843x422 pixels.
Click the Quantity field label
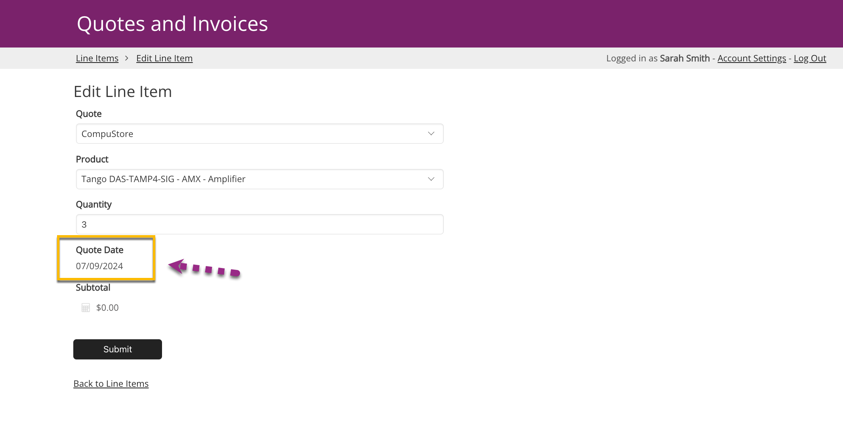[93, 204]
